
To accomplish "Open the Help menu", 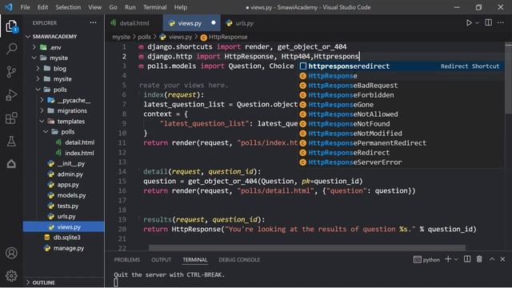I will click(181, 7).
